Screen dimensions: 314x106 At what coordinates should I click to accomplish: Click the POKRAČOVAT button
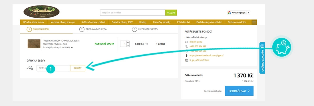pyautogui.click(x=239, y=91)
